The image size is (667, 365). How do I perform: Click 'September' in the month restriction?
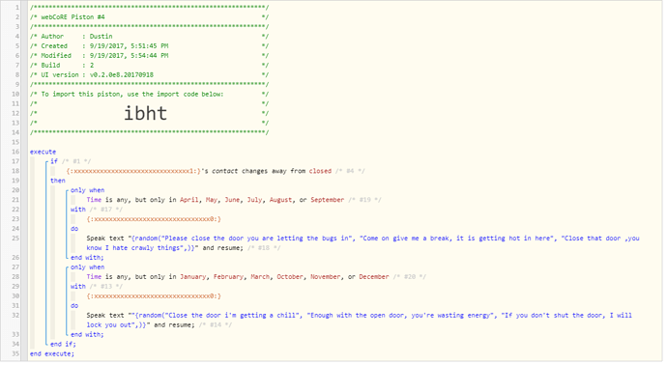coord(327,200)
